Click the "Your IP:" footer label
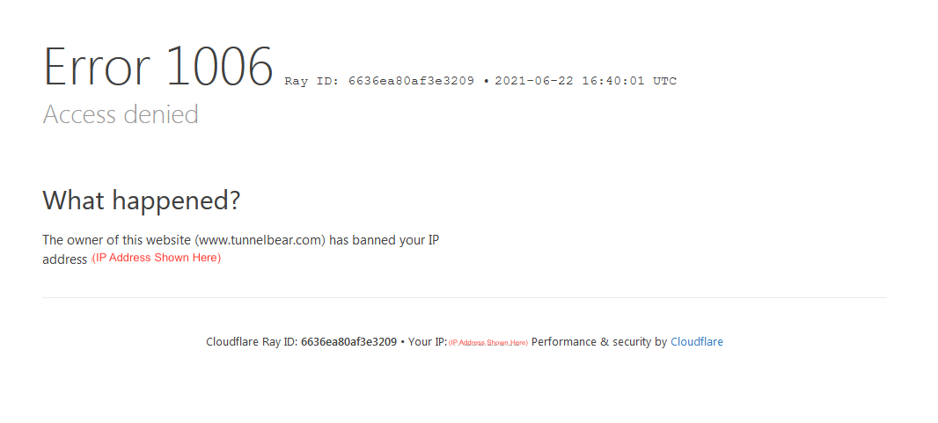The image size is (938, 423). 428,342
